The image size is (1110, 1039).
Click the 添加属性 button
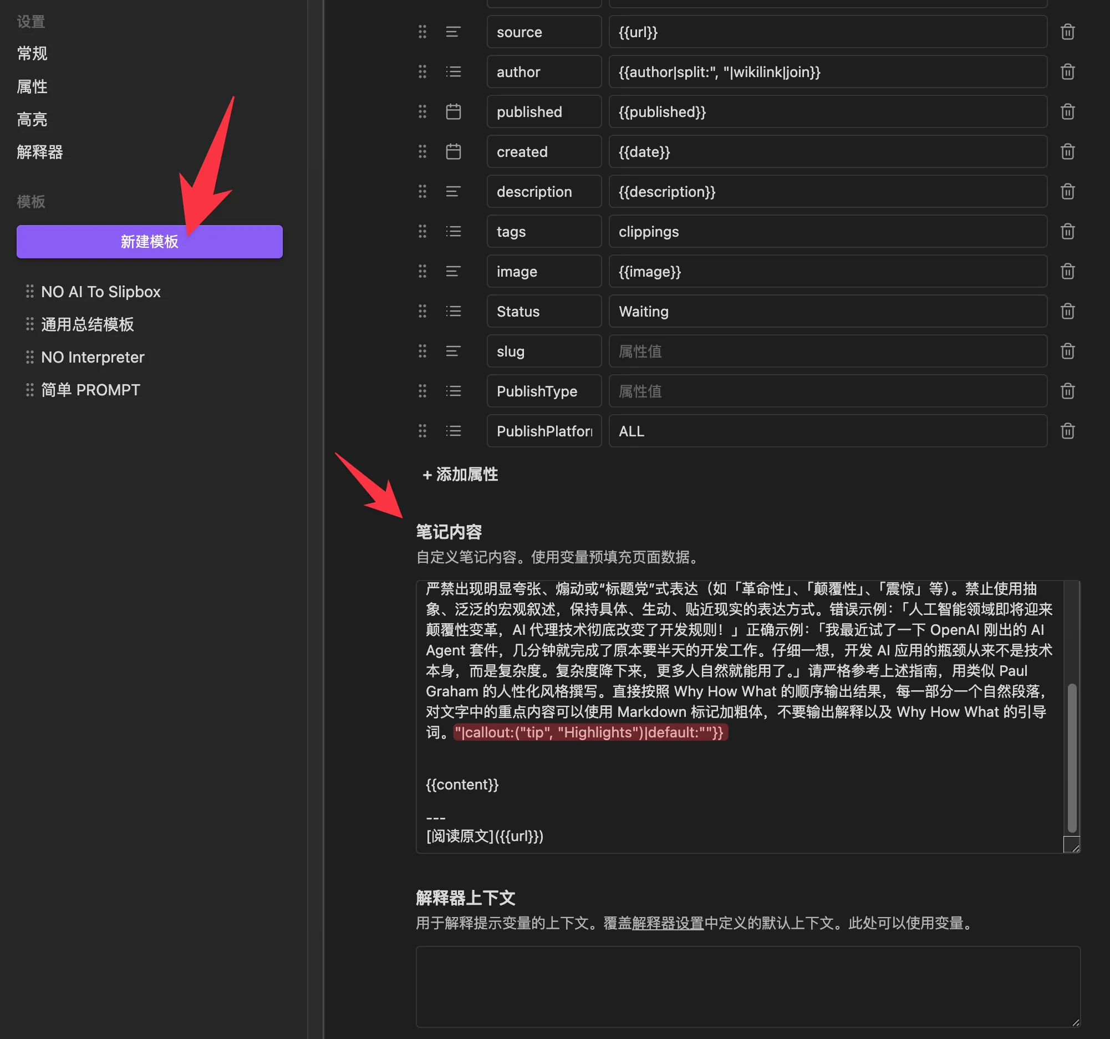460,475
